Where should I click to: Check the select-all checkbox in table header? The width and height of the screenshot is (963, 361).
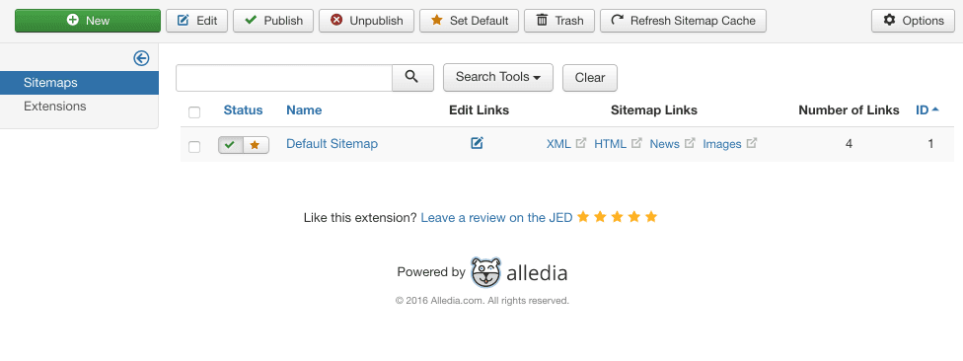[194, 111]
